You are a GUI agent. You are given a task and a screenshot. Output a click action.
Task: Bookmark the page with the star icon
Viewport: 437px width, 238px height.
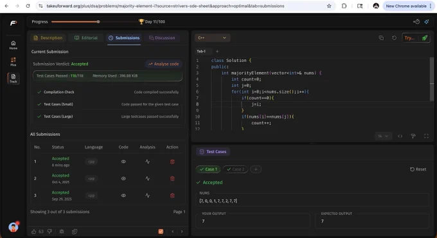coord(329,6)
